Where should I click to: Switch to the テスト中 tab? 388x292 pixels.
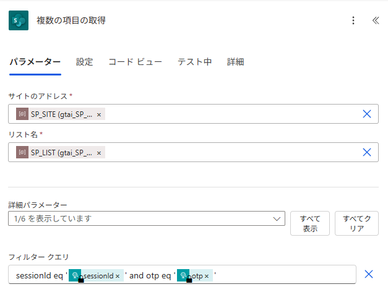pos(194,62)
